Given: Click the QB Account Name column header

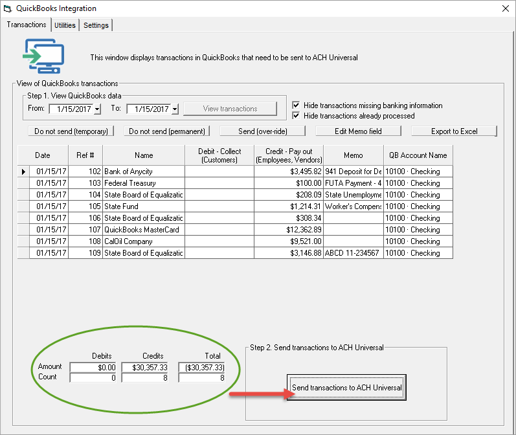Looking at the screenshot, I should click(x=418, y=155).
